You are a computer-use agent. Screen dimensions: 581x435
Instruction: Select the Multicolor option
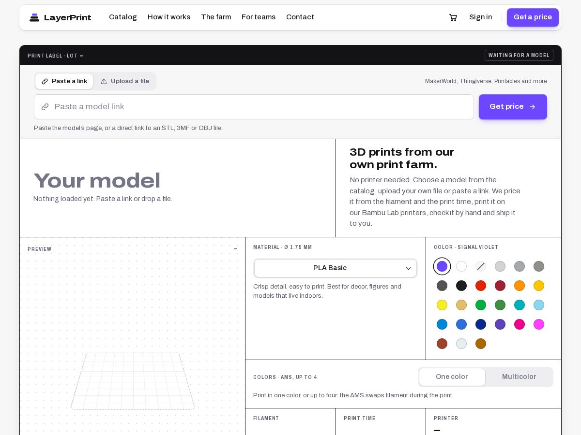[519, 377]
